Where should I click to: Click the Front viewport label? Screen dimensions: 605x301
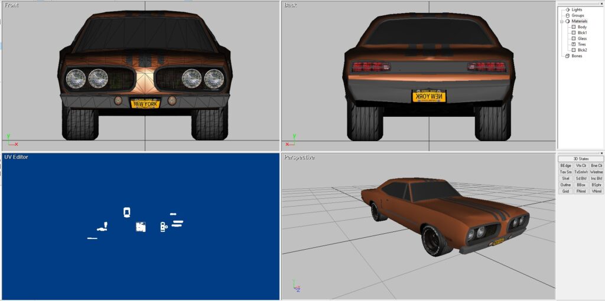click(x=11, y=5)
